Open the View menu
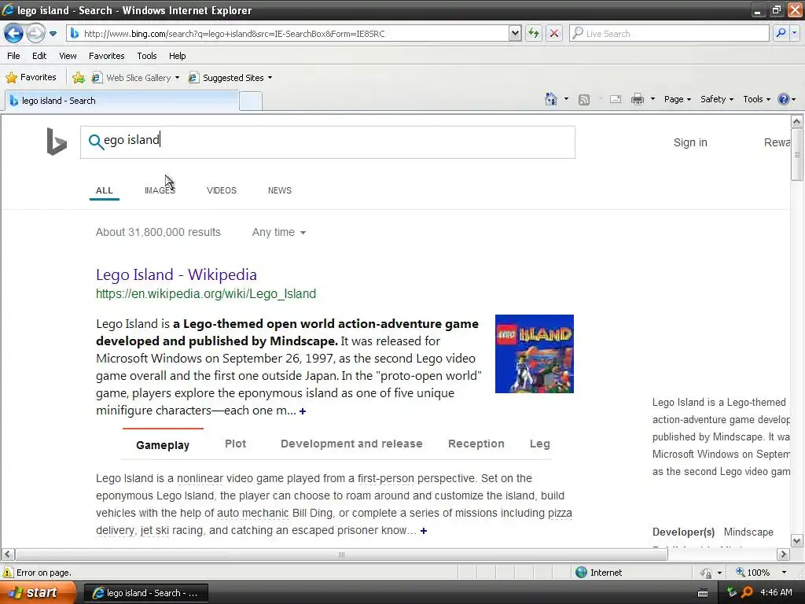This screenshot has width=805, height=604. click(68, 56)
